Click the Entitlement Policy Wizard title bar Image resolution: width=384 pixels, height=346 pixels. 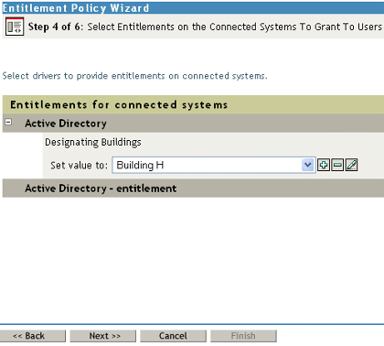[x=193, y=8]
